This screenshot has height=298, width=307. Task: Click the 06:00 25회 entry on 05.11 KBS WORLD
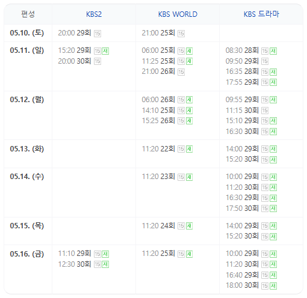[x=158, y=50]
